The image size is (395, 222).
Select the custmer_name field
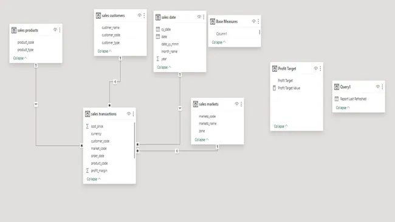[111, 28]
